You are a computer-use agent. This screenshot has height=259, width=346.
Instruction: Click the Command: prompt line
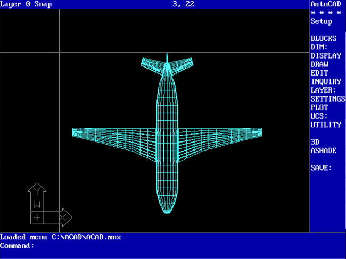coord(17,246)
